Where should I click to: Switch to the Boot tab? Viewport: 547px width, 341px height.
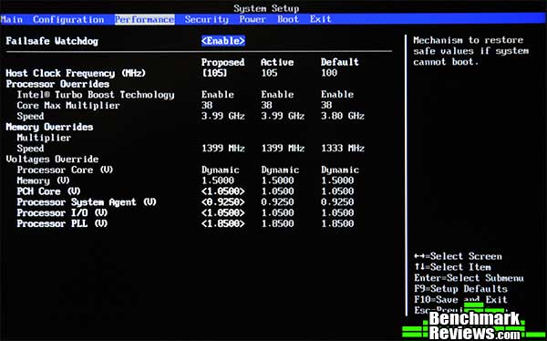click(x=288, y=19)
